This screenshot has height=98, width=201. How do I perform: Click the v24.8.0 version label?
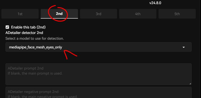point(155,3)
